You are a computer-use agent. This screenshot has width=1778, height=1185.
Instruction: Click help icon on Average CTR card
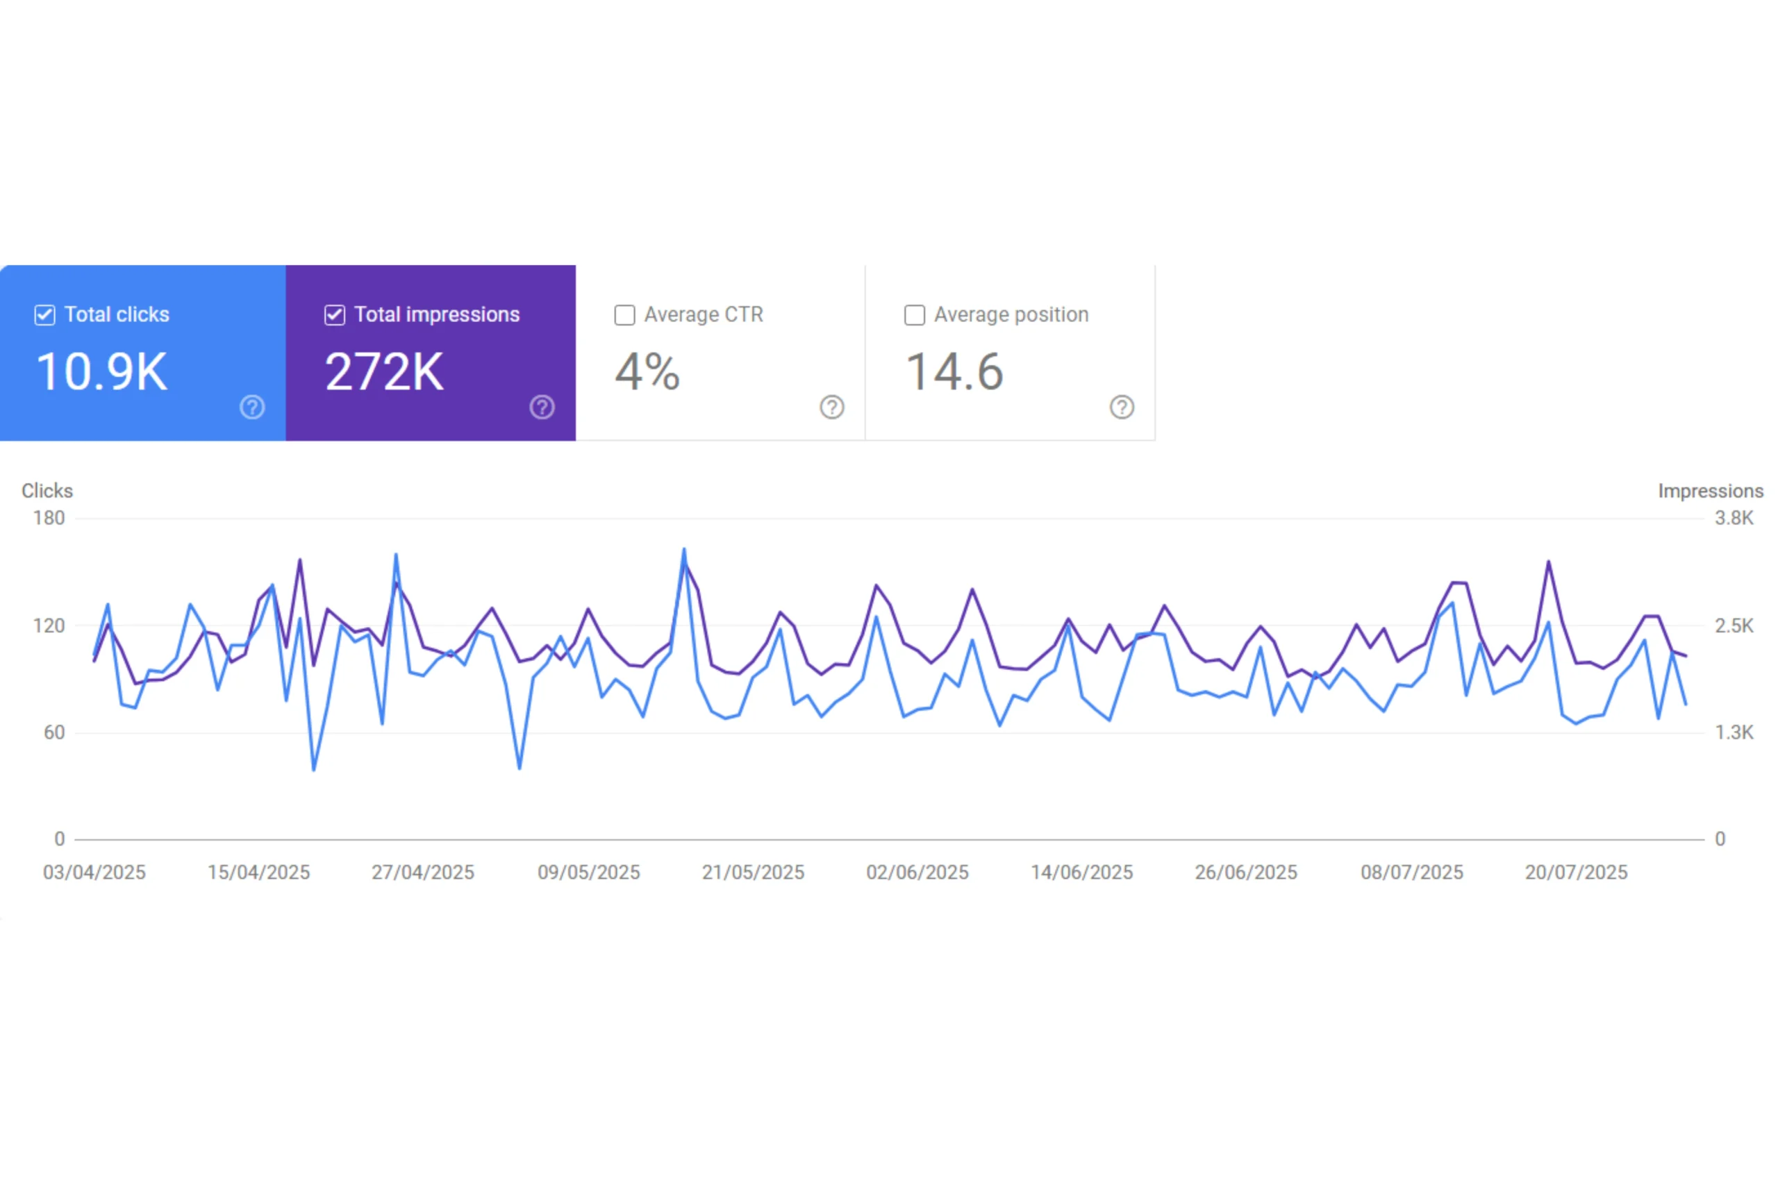click(x=831, y=407)
